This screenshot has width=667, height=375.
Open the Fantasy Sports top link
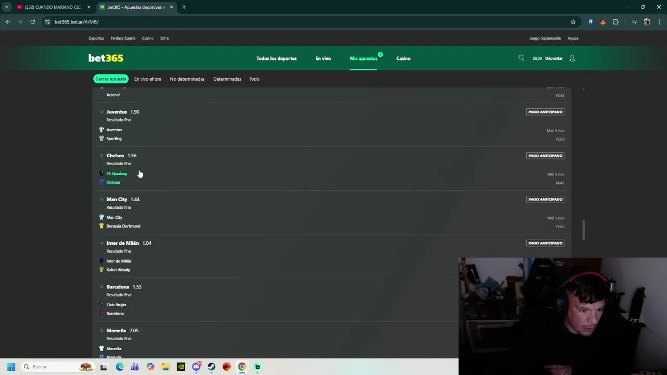click(x=123, y=38)
